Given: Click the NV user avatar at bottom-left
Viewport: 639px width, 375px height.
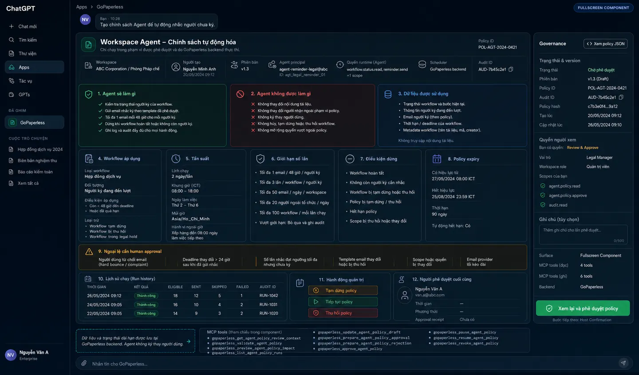Looking at the screenshot, I should click(x=11, y=355).
